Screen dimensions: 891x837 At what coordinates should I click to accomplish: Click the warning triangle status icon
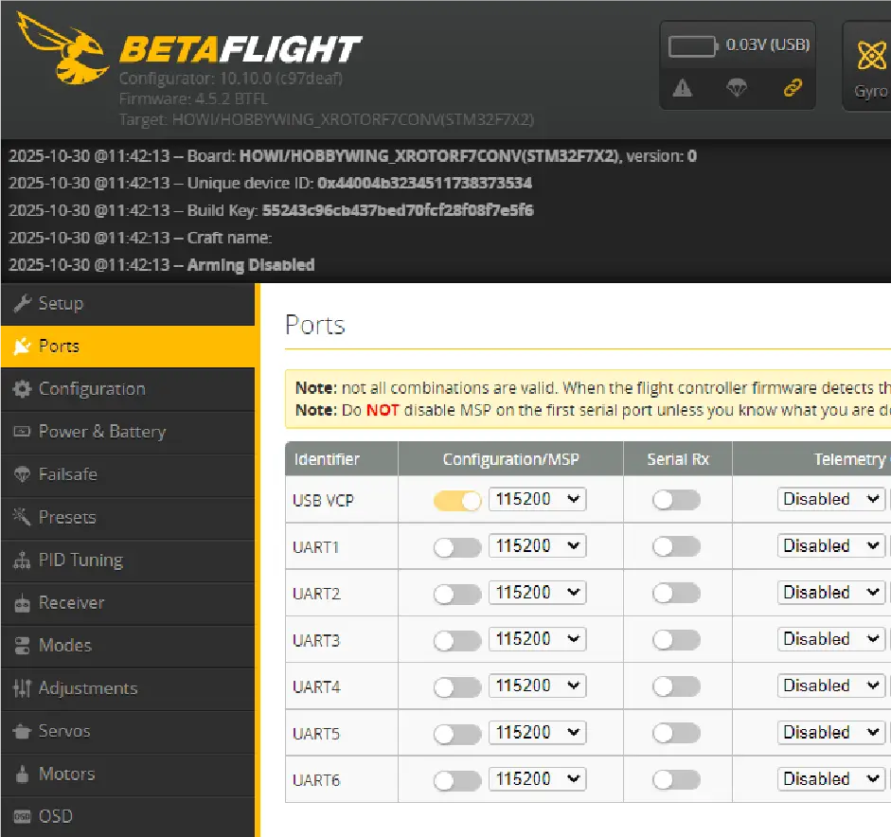682,88
